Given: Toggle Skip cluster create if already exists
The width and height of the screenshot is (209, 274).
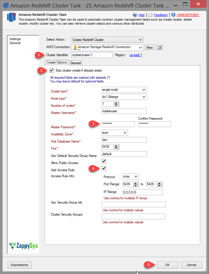Looking at the screenshot, I should pos(51,70).
